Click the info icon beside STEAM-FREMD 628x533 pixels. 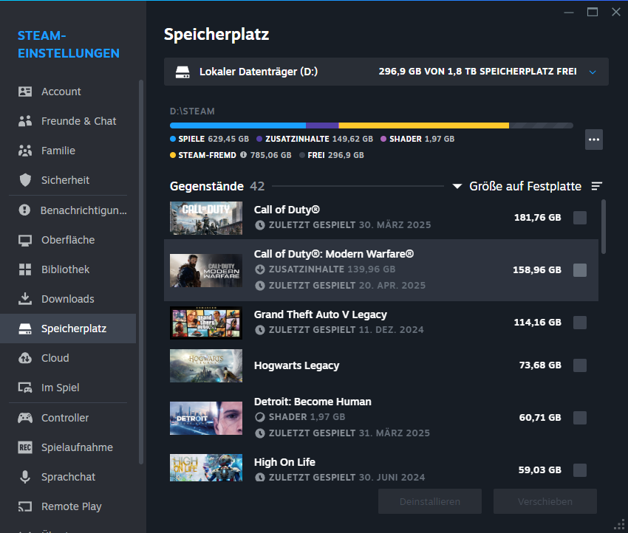(243, 155)
